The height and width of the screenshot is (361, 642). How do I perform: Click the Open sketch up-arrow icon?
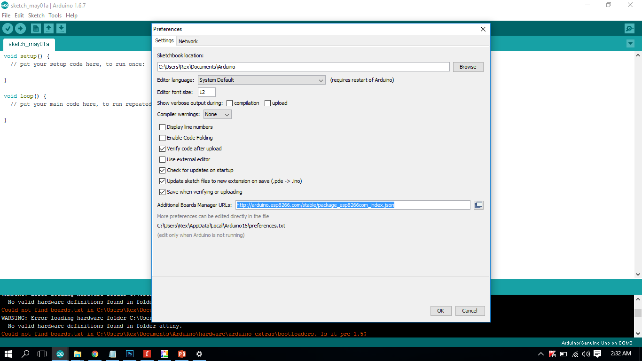tap(48, 29)
